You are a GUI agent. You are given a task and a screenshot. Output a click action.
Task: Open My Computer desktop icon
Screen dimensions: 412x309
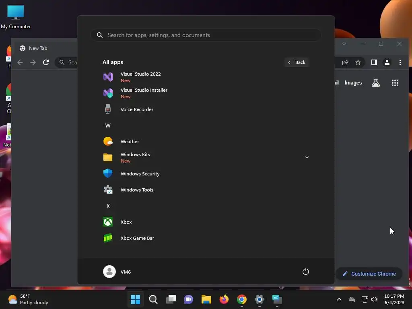click(16, 16)
